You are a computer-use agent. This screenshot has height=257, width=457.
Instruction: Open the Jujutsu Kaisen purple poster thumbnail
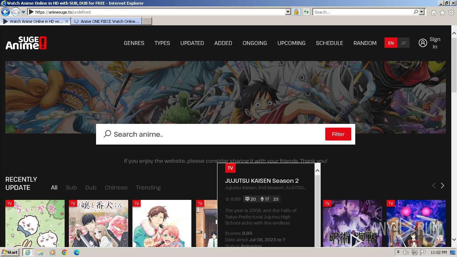(x=352, y=223)
